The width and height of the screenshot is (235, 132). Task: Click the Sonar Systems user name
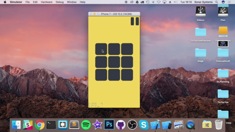pyautogui.click(x=203, y=2)
